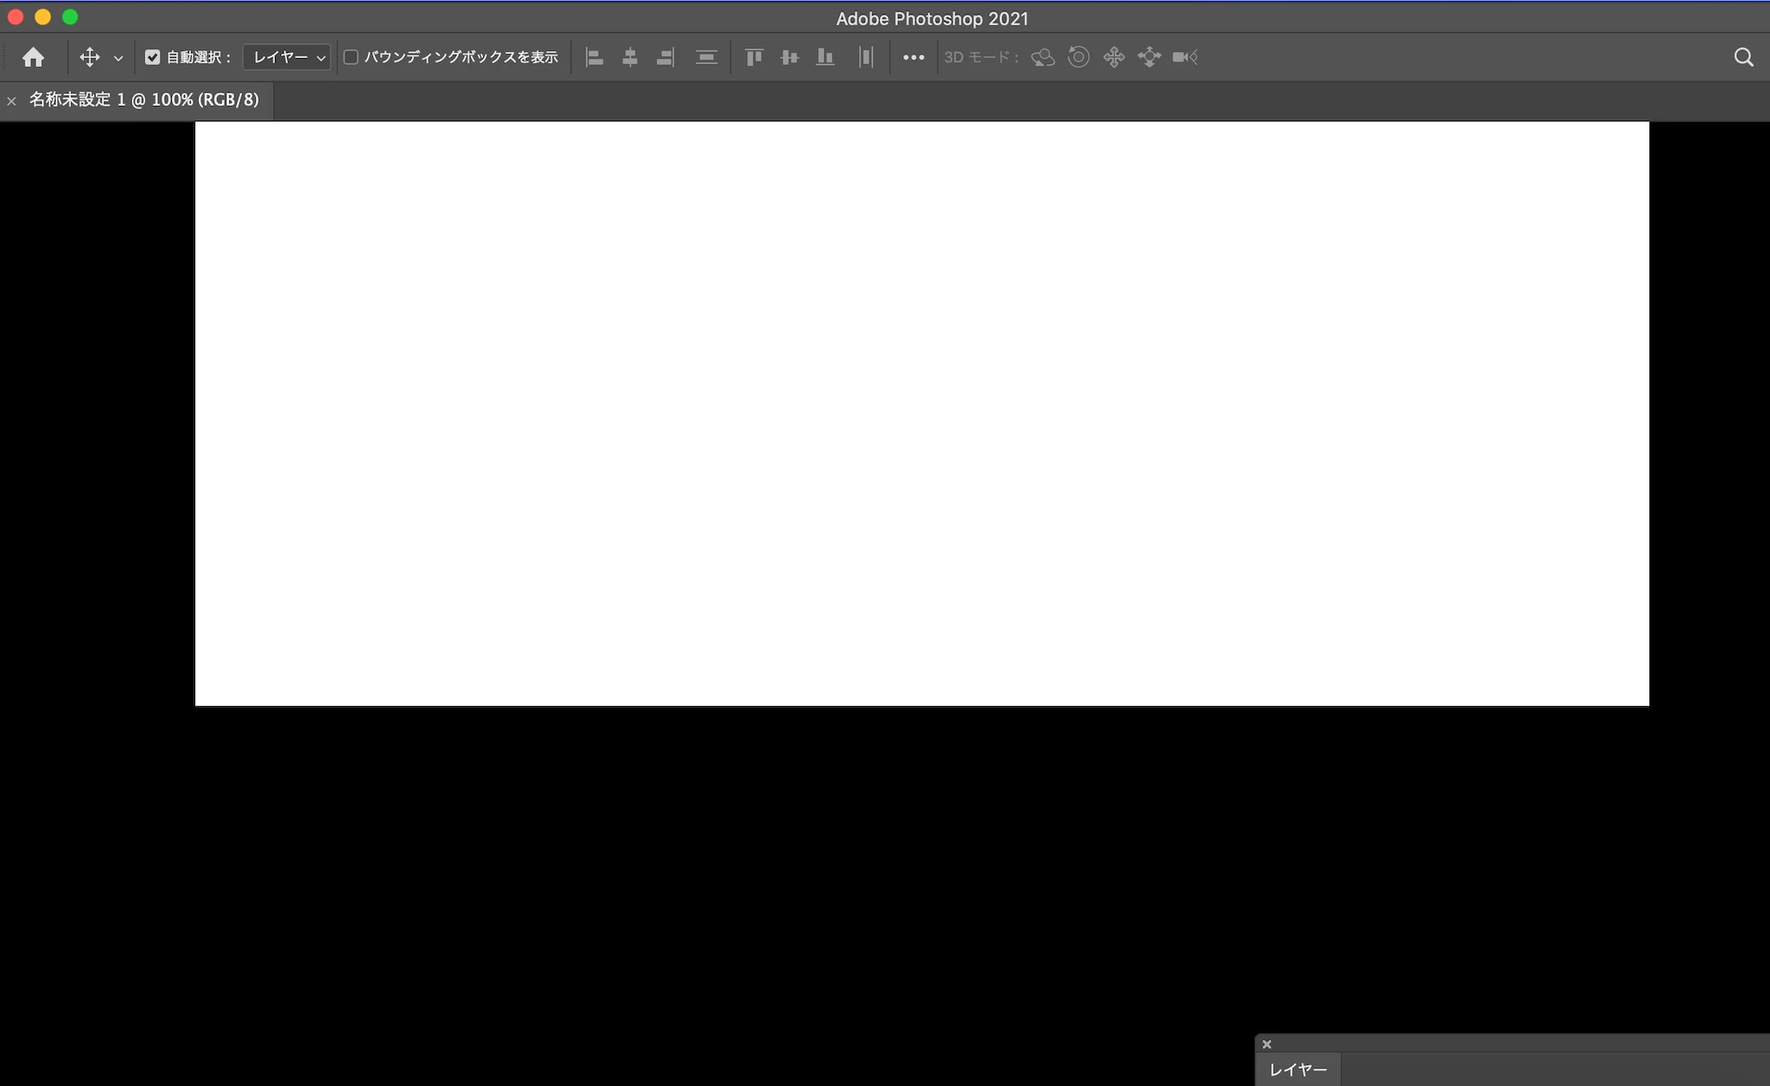The image size is (1770, 1086).
Task: Click Align vertical centers icon
Action: click(x=790, y=57)
